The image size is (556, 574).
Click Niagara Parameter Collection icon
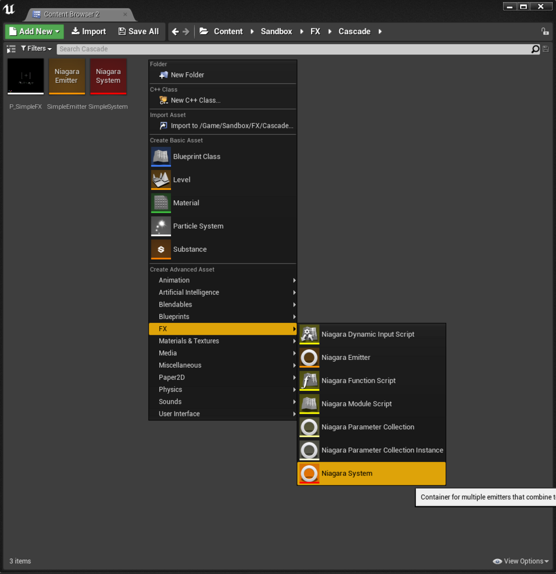coord(309,427)
